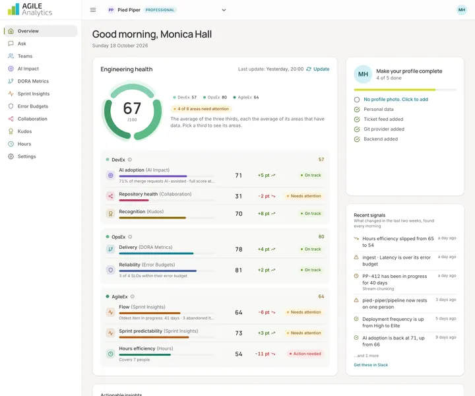The image size is (475, 396).
Task: Click the Deployment frequency is up signal
Action: click(x=405, y=322)
